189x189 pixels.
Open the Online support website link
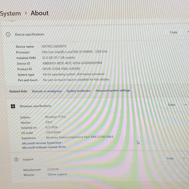(x=57, y=174)
